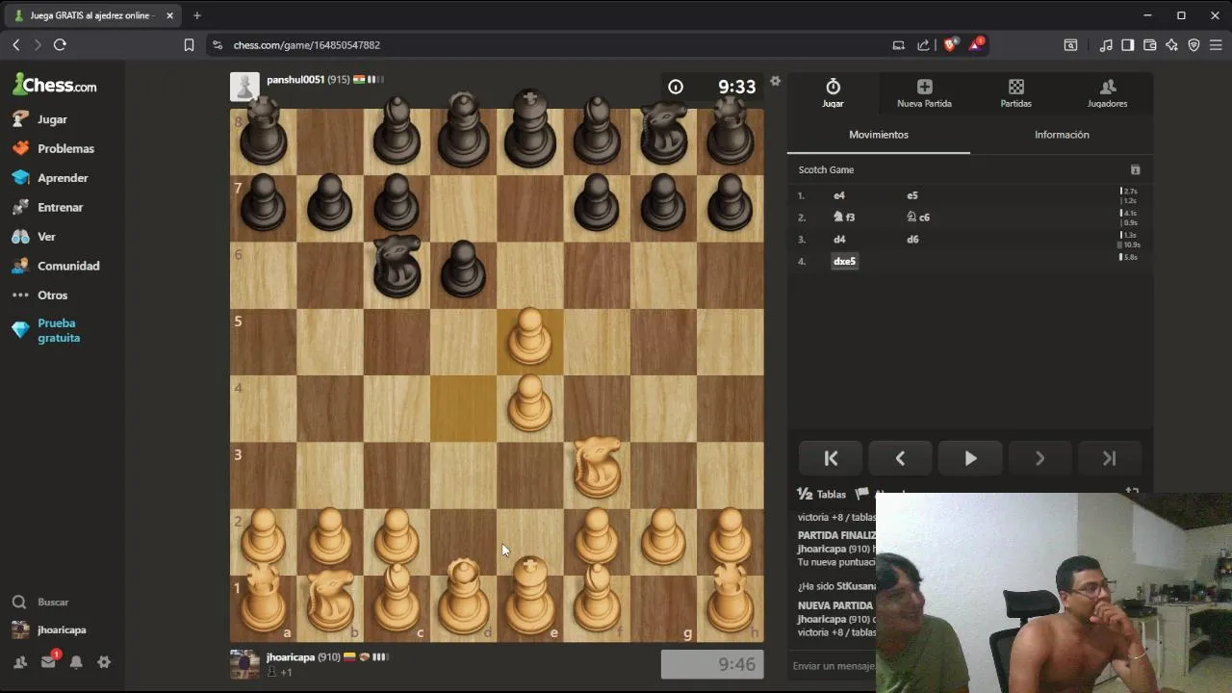The height and width of the screenshot is (693, 1232).
Task: Select move e4 in move list
Action: pyautogui.click(x=839, y=195)
